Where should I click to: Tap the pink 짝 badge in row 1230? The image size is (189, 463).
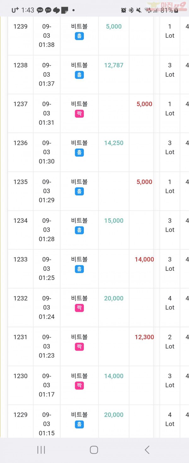[79, 386]
